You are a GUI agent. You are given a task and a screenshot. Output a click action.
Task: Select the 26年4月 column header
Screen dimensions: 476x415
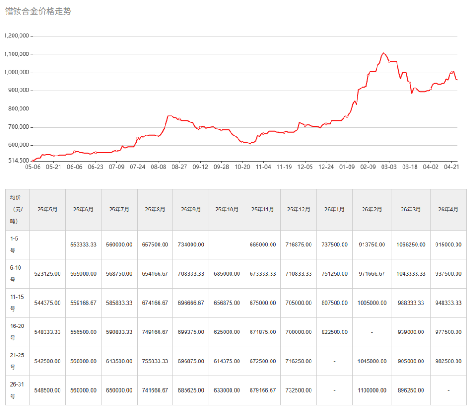[448, 210]
